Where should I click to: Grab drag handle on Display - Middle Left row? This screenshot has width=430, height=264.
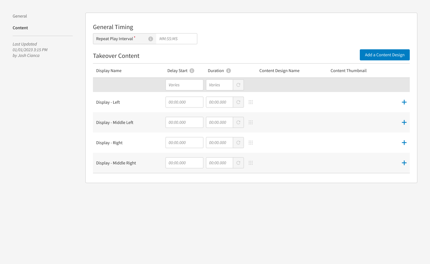pos(251,122)
